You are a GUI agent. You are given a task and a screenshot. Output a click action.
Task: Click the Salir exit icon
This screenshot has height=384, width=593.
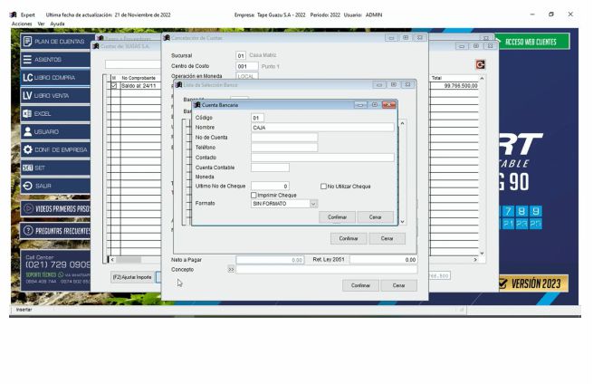[x=28, y=186]
